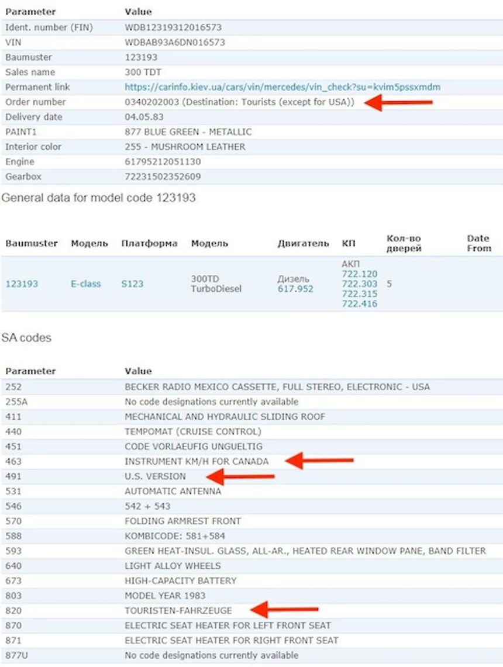Click the Двигатель column header
This screenshot has height=667, width=503.
[303, 244]
